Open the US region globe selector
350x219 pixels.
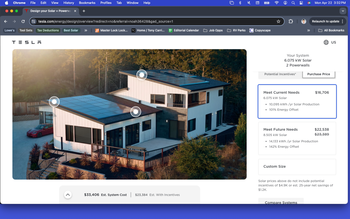pyautogui.click(x=330, y=42)
